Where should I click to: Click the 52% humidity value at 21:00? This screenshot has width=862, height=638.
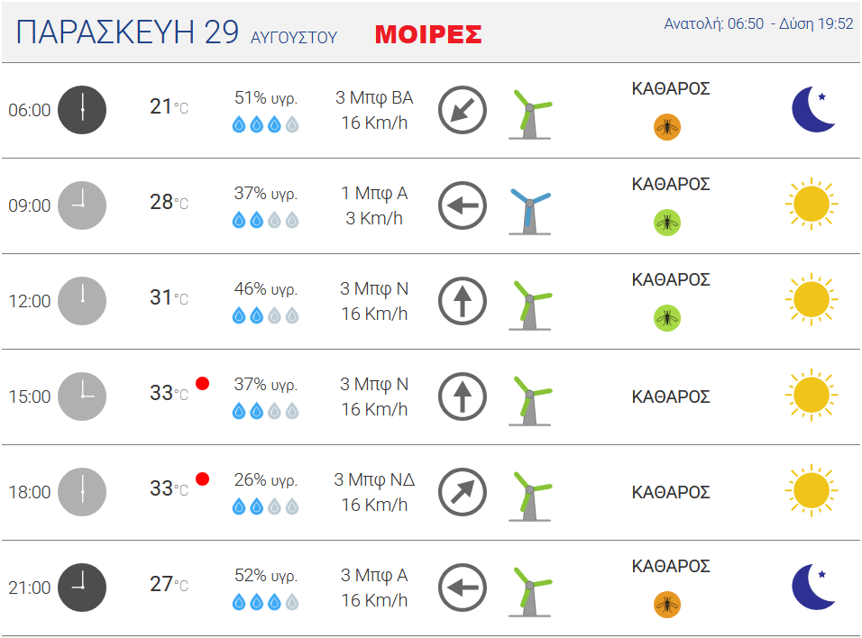coord(265,575)
